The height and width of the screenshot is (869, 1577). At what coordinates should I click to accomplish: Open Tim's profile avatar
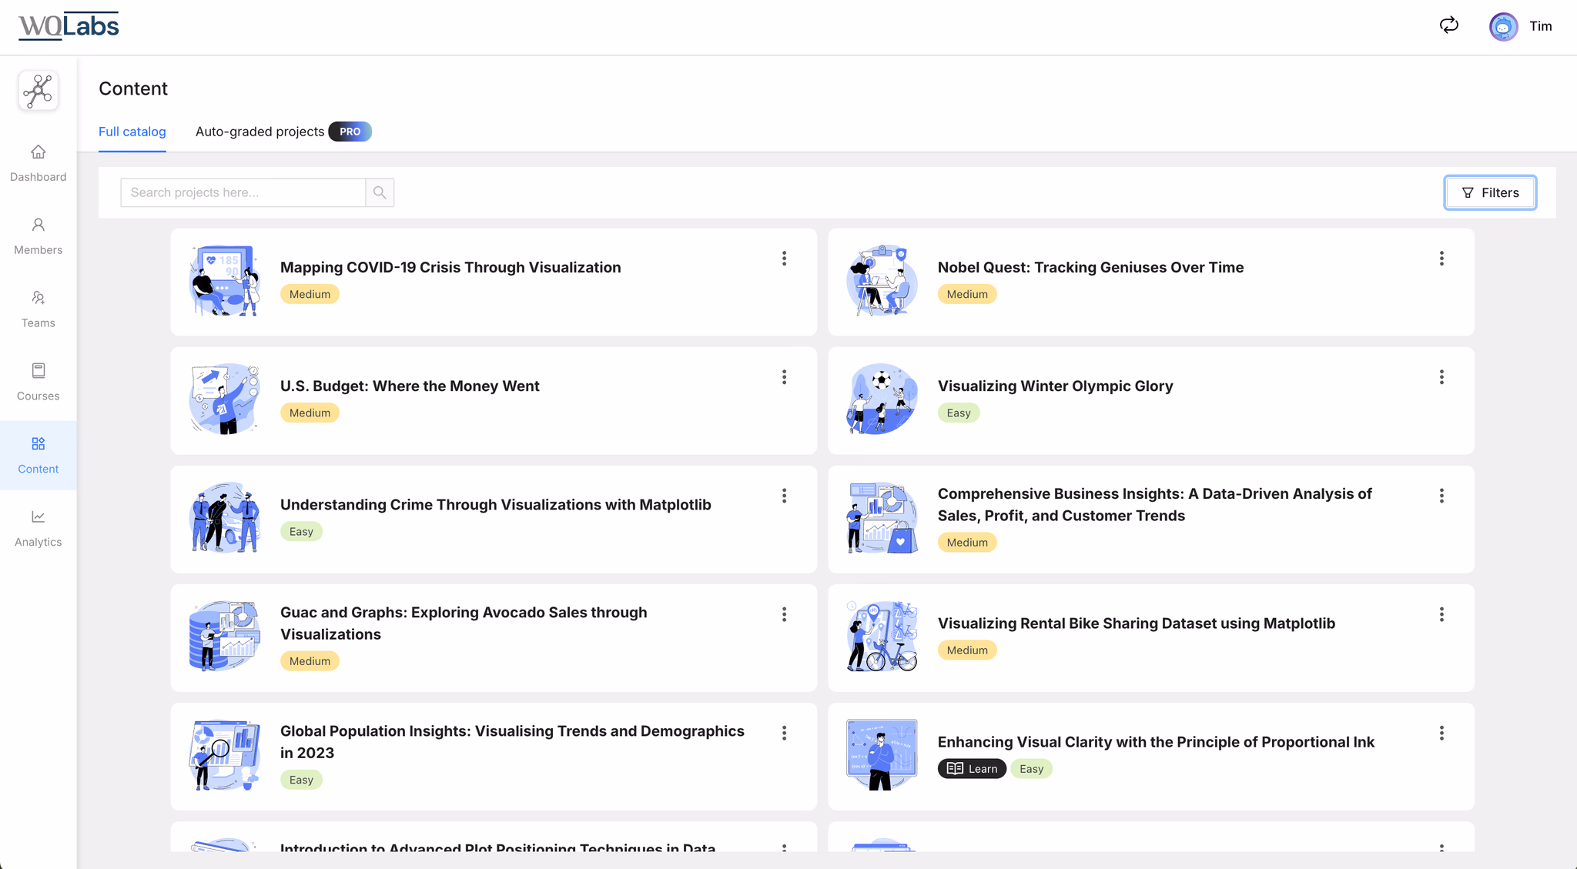tap(1503, 27)
